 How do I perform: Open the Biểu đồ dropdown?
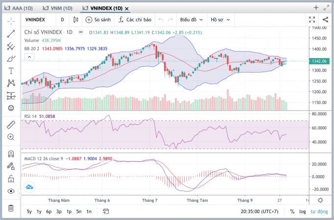click(x=191, y=20)
